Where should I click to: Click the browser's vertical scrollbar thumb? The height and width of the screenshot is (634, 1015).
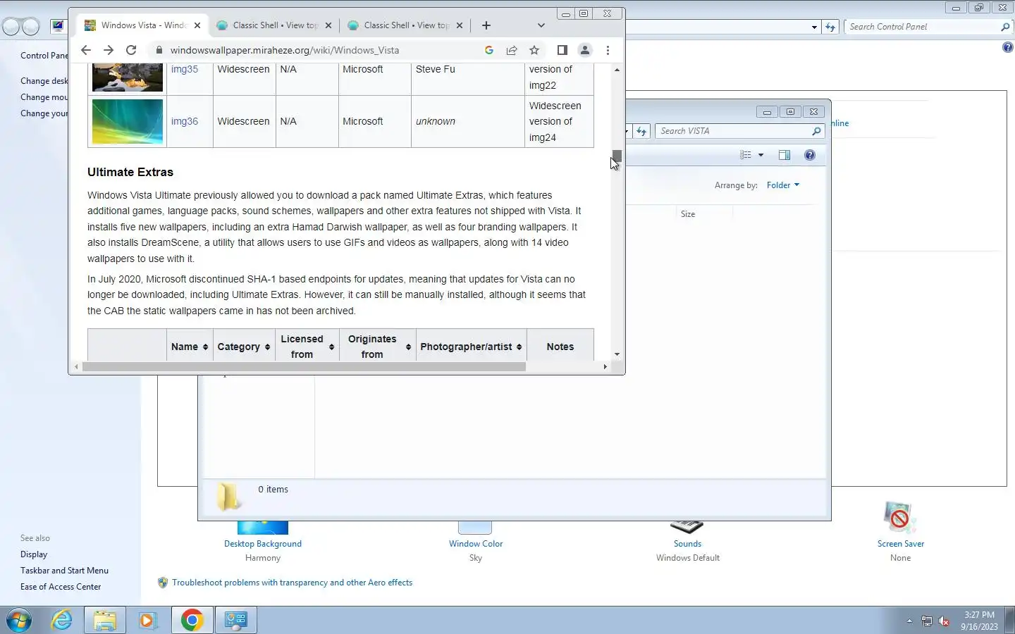point(617,158)
